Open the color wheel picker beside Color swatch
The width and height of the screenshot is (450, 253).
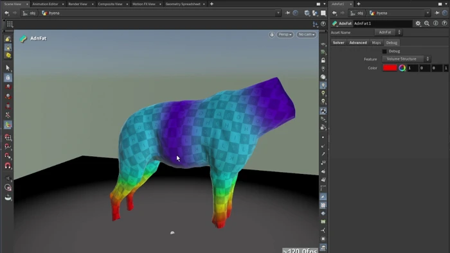(402, 68)
